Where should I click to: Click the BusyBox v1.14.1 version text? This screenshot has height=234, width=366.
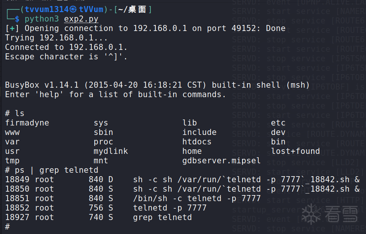click(42, 85)
